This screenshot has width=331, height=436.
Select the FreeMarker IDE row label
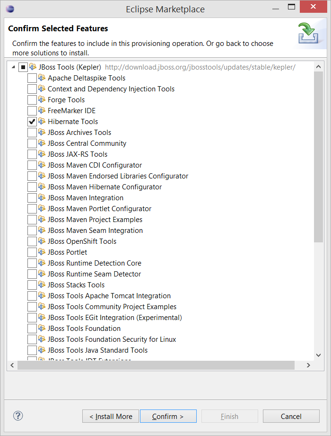point(72,111)
